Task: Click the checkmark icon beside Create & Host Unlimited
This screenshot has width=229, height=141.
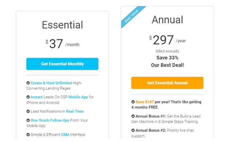Action: coord(28,83)
